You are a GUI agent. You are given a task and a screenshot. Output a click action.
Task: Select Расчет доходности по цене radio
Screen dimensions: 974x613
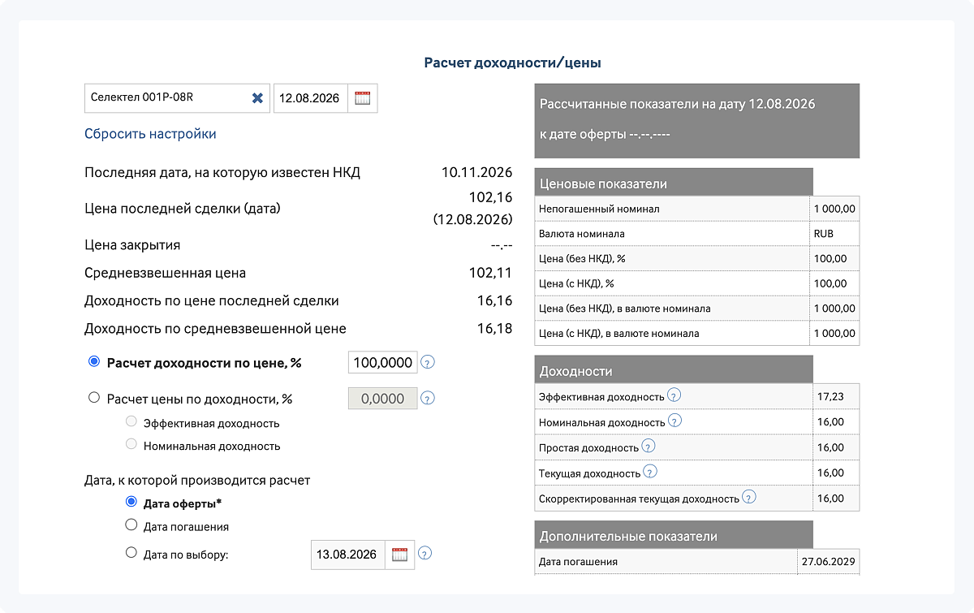(x=94, y=362)
